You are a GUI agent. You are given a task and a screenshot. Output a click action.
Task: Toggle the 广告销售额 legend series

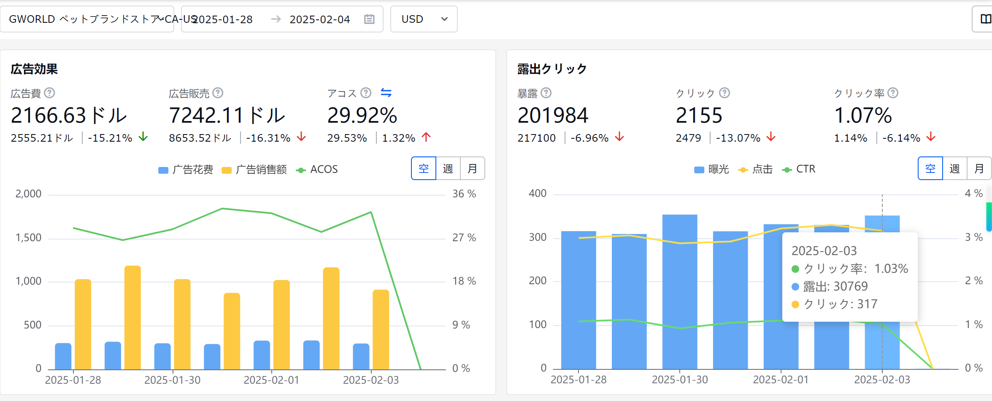pos(254,170)
